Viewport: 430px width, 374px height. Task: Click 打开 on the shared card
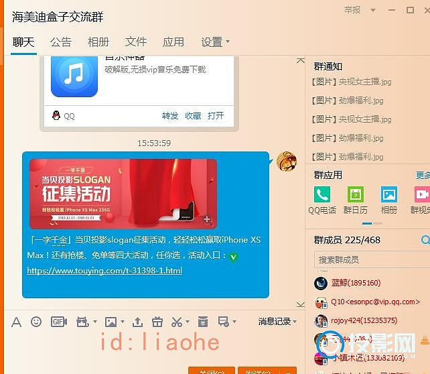(x=216, y=115)
